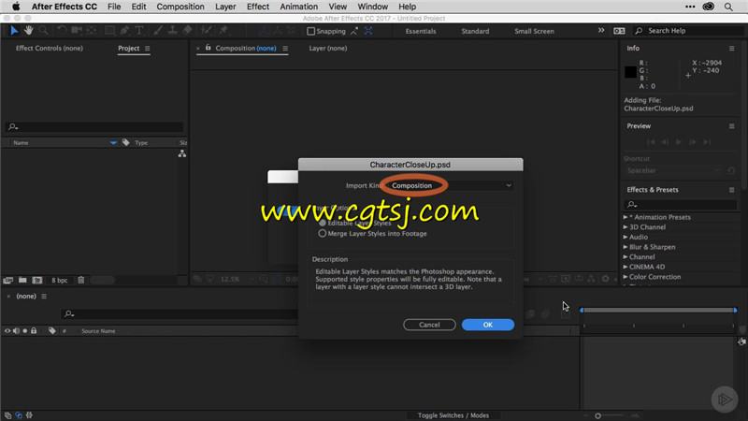Open the Animation menu
The image size is (748, 421).
coord(298,7)
